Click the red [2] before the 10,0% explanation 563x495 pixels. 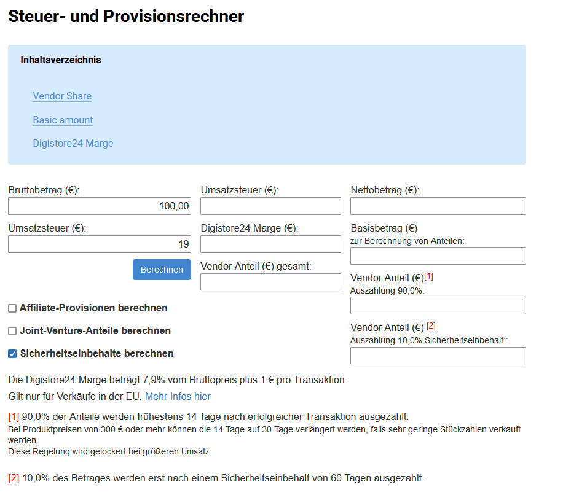14,478
